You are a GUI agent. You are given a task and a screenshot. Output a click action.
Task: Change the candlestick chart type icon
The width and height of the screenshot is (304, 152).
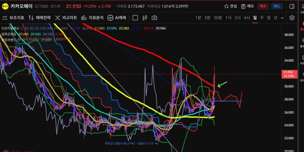tap(145, 18)
